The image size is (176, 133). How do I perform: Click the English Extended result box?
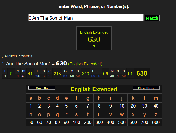click(x=94, y=39)
